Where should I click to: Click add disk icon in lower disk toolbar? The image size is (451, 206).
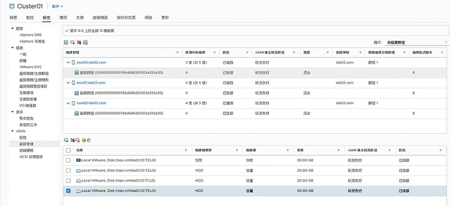[66, 140]
